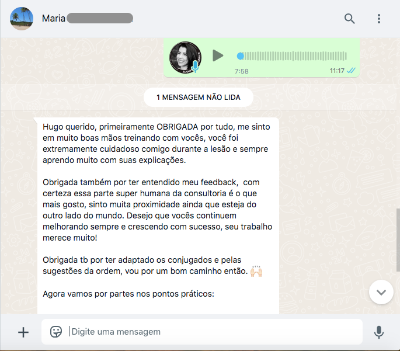Play the 7:58 voice message

[x=218, y=55]
